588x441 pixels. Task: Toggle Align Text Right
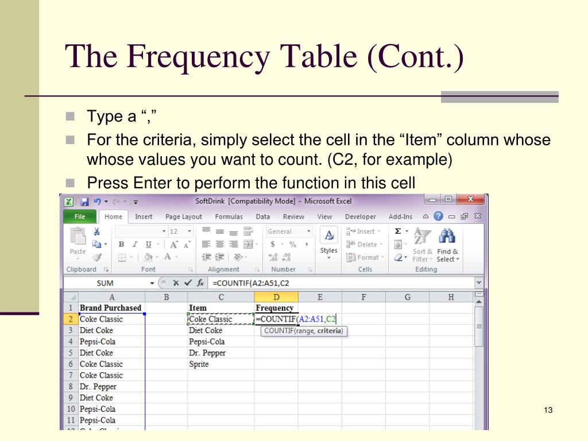pyautogui.click(x=233, y=245)
